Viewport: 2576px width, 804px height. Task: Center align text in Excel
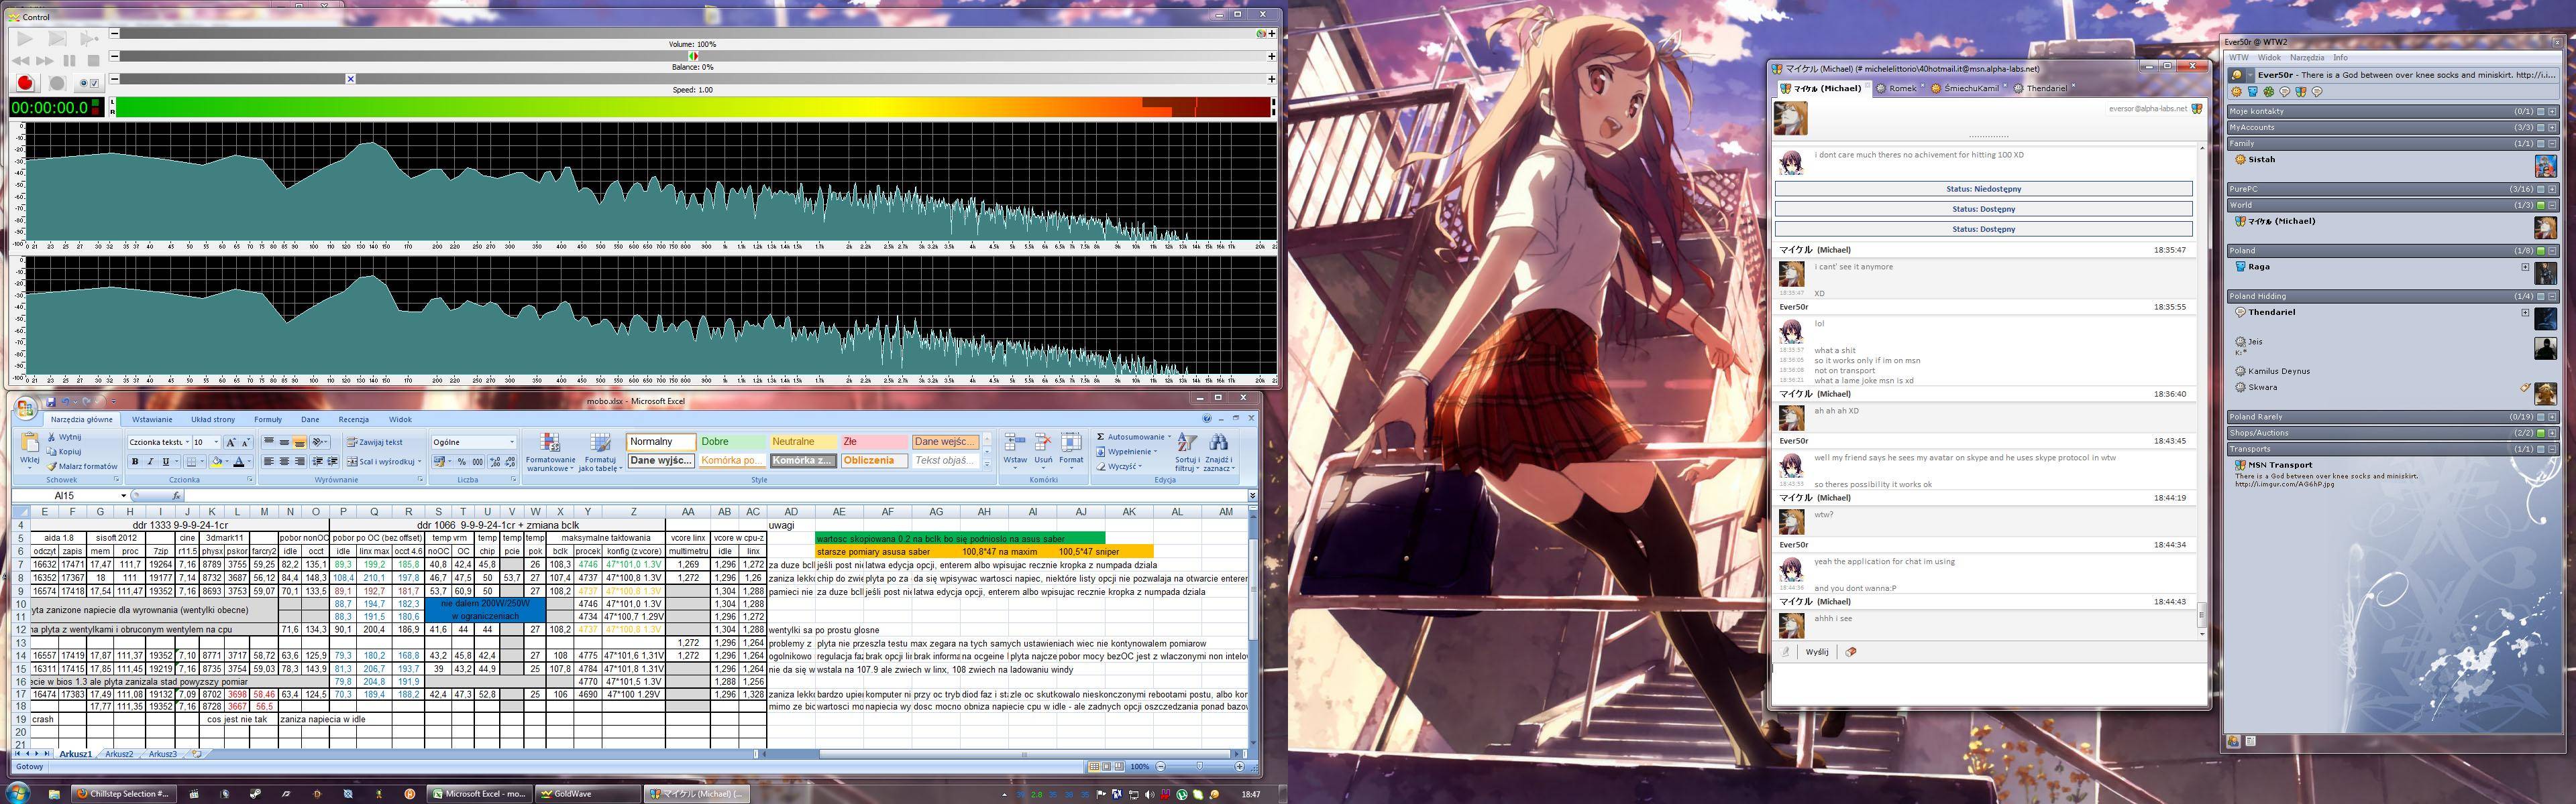coord(284,462)
